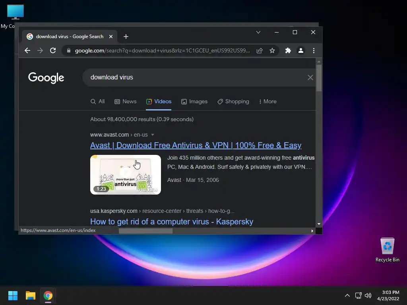407x305 pixels.
Task: Click the address bar URL text
Action: point(162,50)
